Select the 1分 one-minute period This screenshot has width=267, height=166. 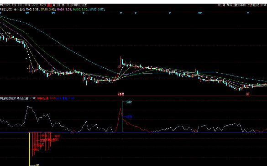click(x=14, y=5)
